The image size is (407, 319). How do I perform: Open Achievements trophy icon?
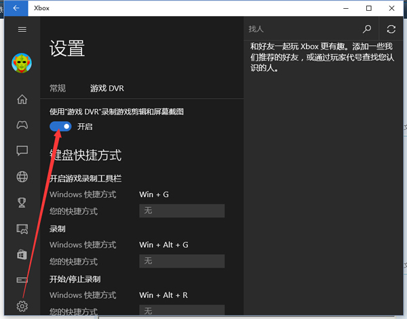click(22, 203)
